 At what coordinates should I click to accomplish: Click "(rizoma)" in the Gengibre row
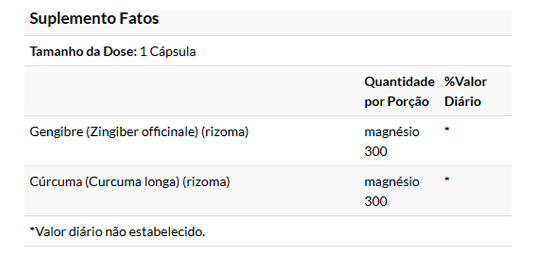click(225, 132)
